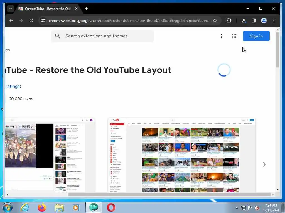The image size is (285, 213).
Task: Open Windows Explorer folder icon
Action: click(59, 208)
